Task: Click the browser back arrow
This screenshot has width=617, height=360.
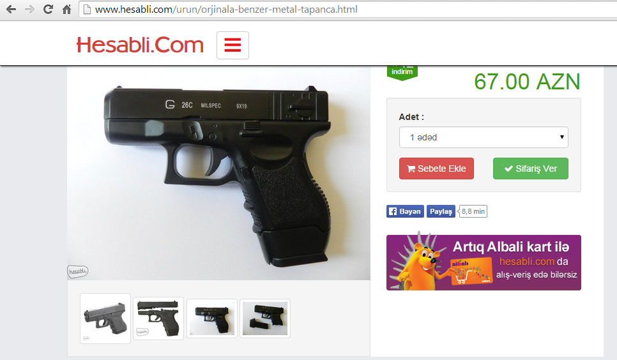Action: 11,10
